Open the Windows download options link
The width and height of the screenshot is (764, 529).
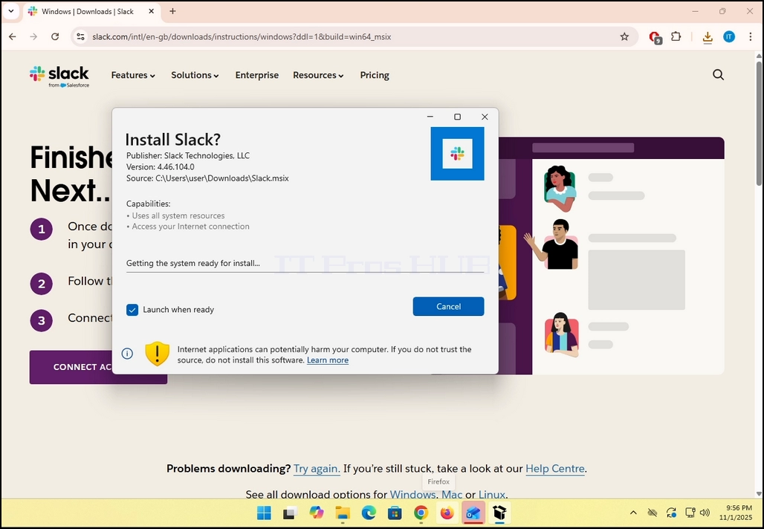tap(412, 494)
